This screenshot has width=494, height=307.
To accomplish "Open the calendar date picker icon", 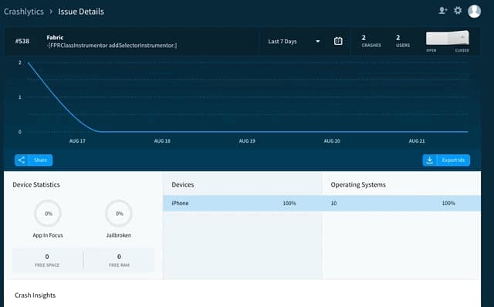I will [x=338, y=41].
